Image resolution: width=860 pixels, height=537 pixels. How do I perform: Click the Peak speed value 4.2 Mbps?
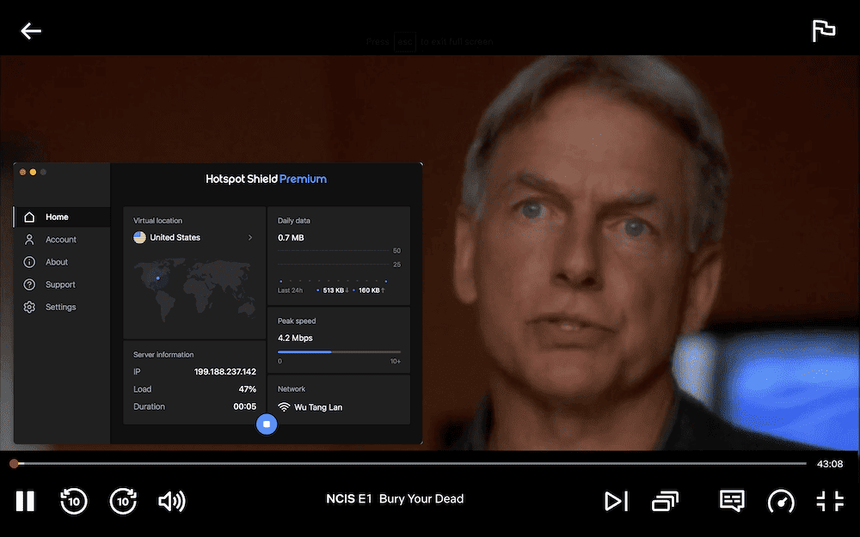(x=295, y=338)
